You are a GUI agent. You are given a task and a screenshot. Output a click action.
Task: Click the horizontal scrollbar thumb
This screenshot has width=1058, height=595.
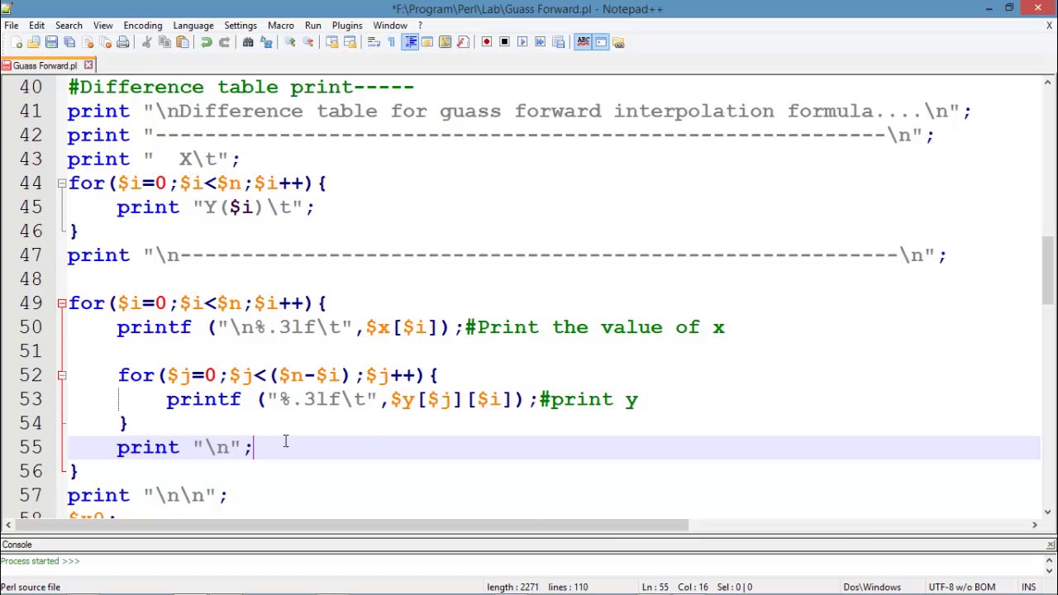pos(351,526)
